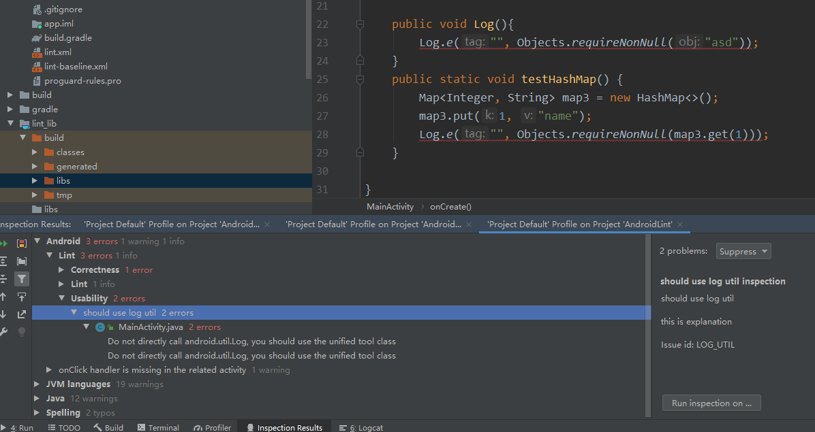Toggle the code folding arrow at line 22
This screenshot has height=432, width=815.
[360, 23]
